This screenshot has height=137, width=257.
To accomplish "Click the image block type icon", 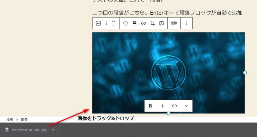I will [x=98, y=23].
